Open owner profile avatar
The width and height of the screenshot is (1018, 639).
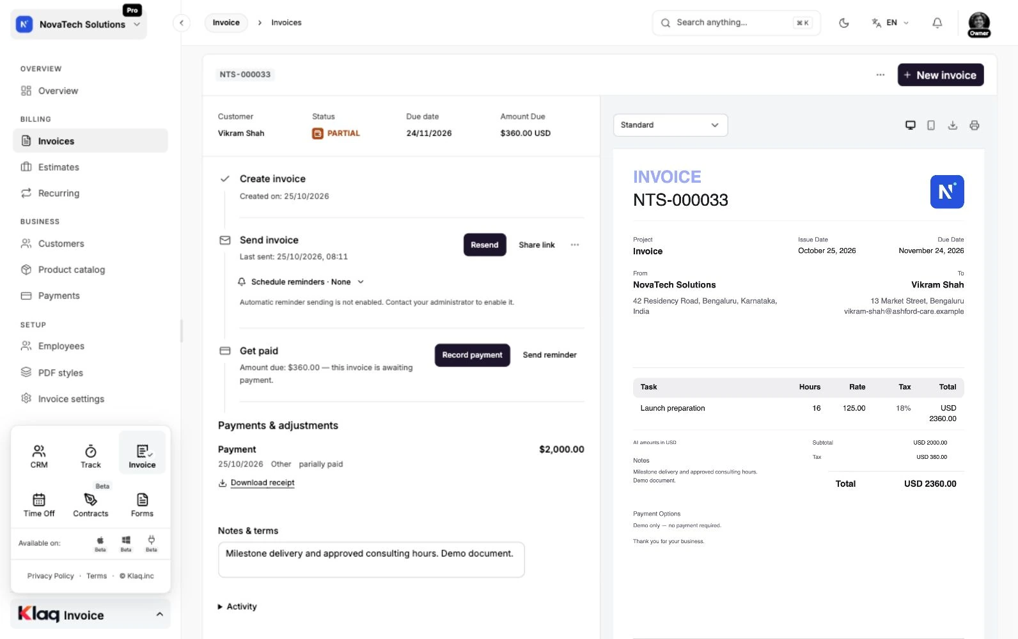click(979, 24)
